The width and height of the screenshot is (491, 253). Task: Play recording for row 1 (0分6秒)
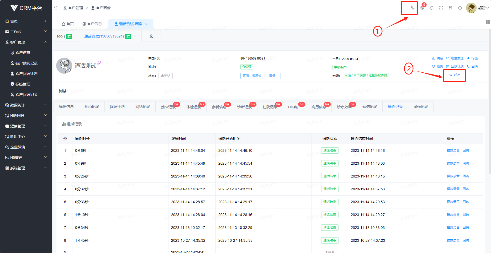coord(453,150)
